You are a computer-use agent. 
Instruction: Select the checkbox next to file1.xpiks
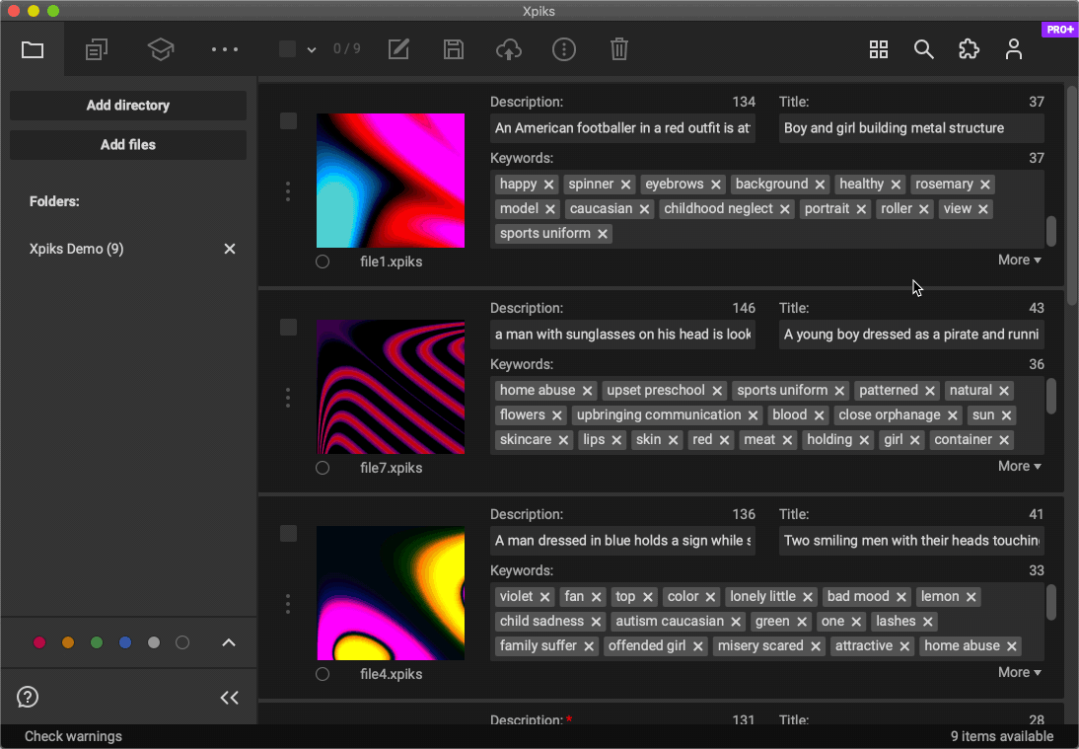[288, 120]
